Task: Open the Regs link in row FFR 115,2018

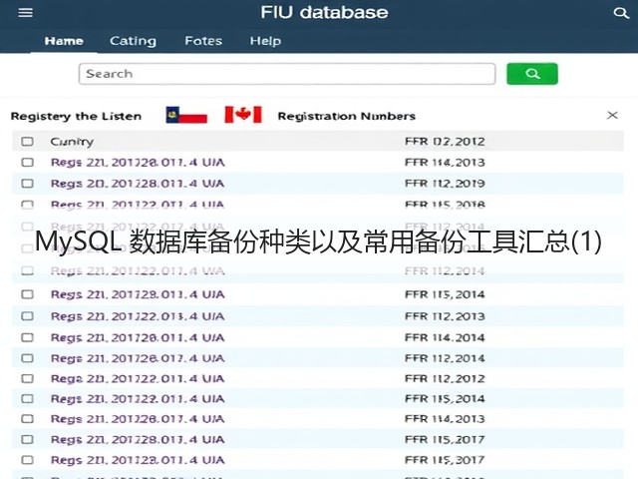Action: pos(138,205)
